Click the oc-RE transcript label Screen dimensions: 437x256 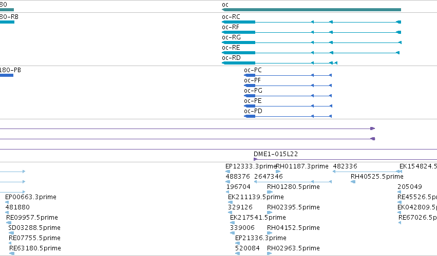click(x=231, y=48)
